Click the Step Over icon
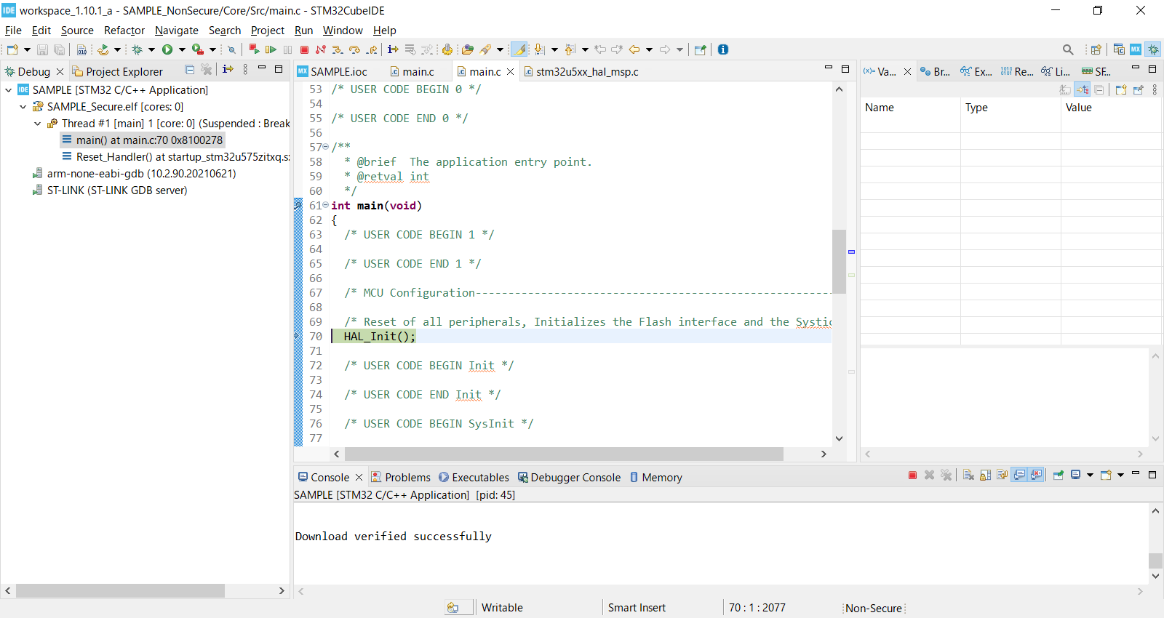1164x618 pixels. [x=354, y=49]
